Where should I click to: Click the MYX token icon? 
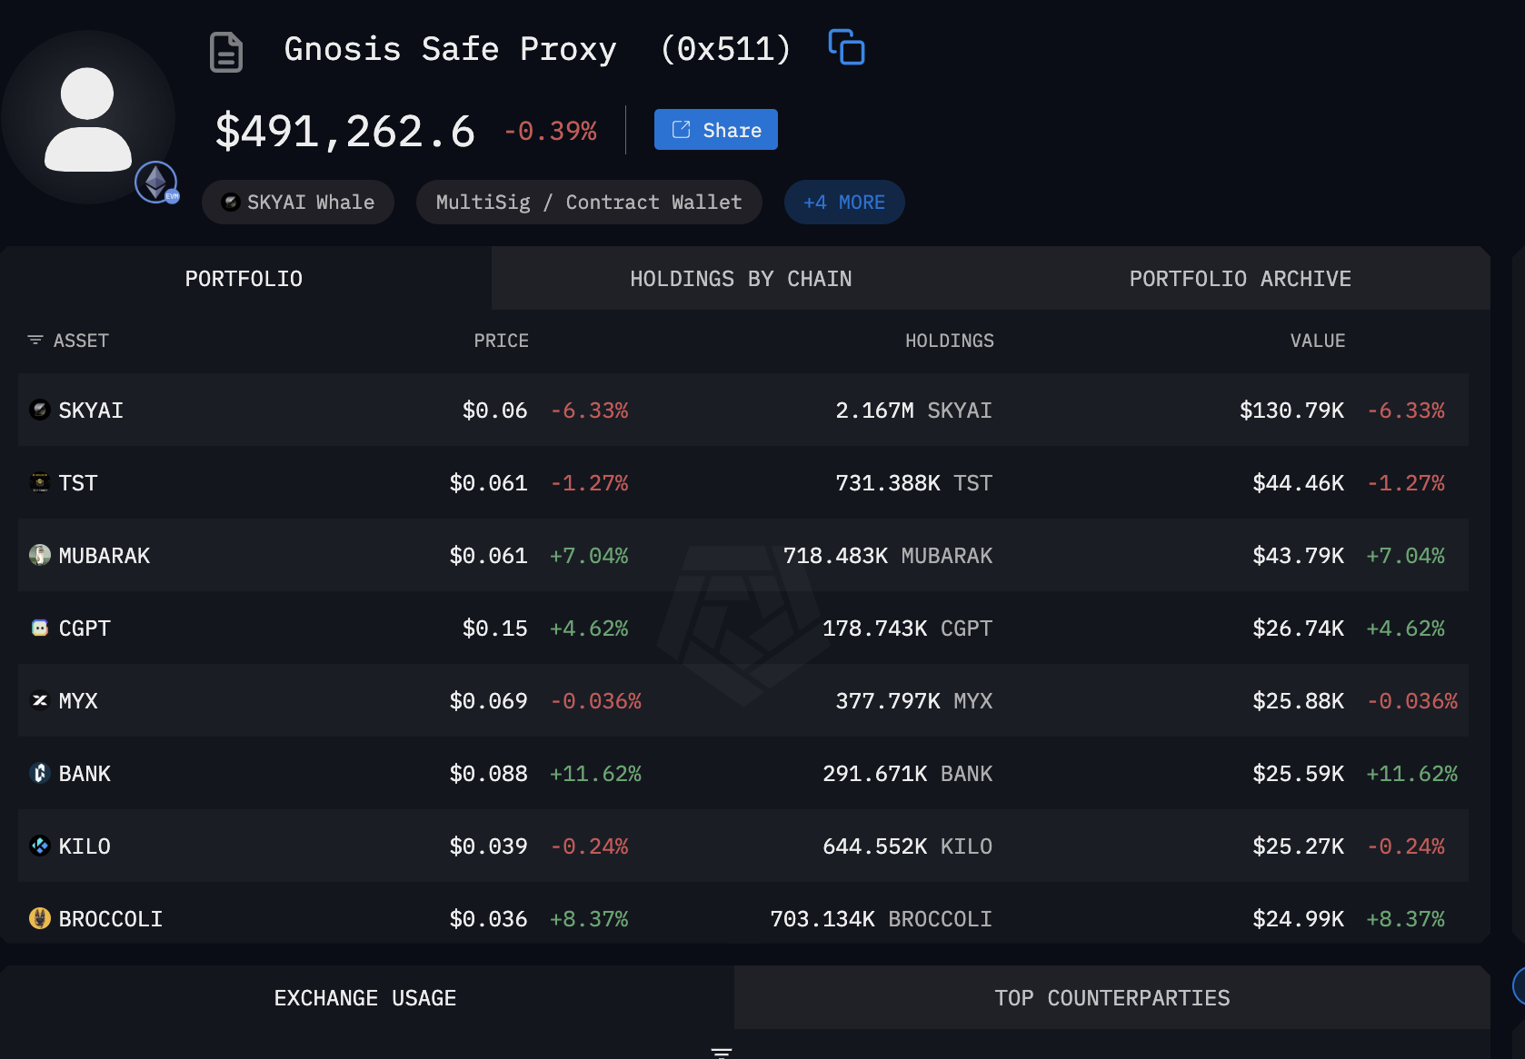(x=39, y=700)
